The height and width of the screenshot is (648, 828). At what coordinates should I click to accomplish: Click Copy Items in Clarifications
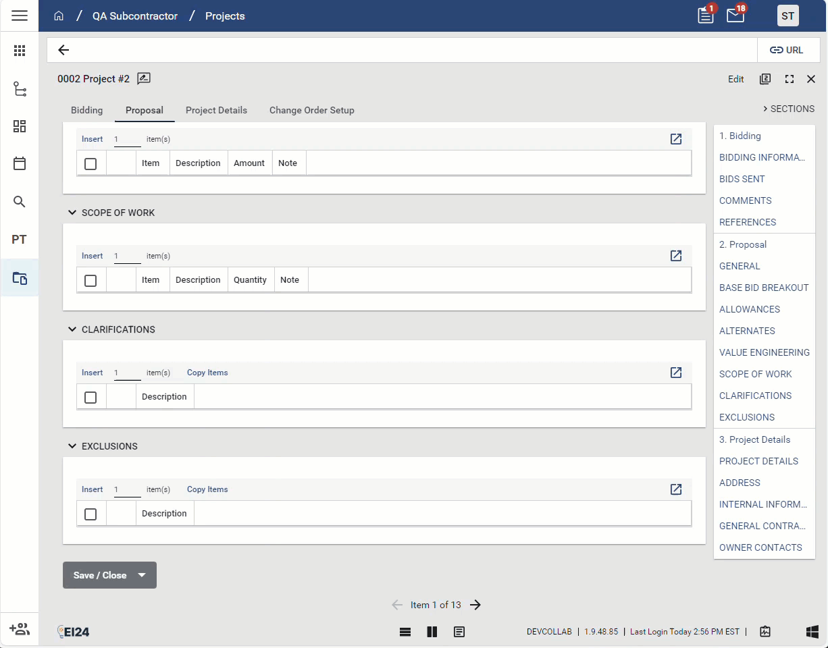tap(207, 373)
